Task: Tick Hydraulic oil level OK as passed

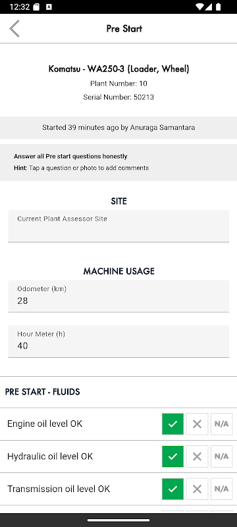Action: pyautogui.click(x=172, y=457)
